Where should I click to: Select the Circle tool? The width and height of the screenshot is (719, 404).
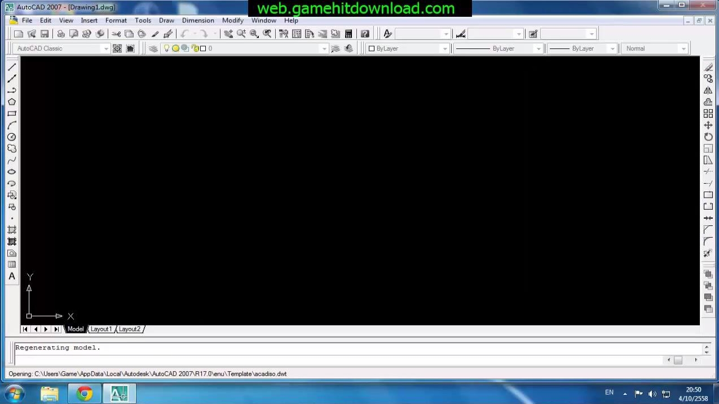click(x=12, y=137)
